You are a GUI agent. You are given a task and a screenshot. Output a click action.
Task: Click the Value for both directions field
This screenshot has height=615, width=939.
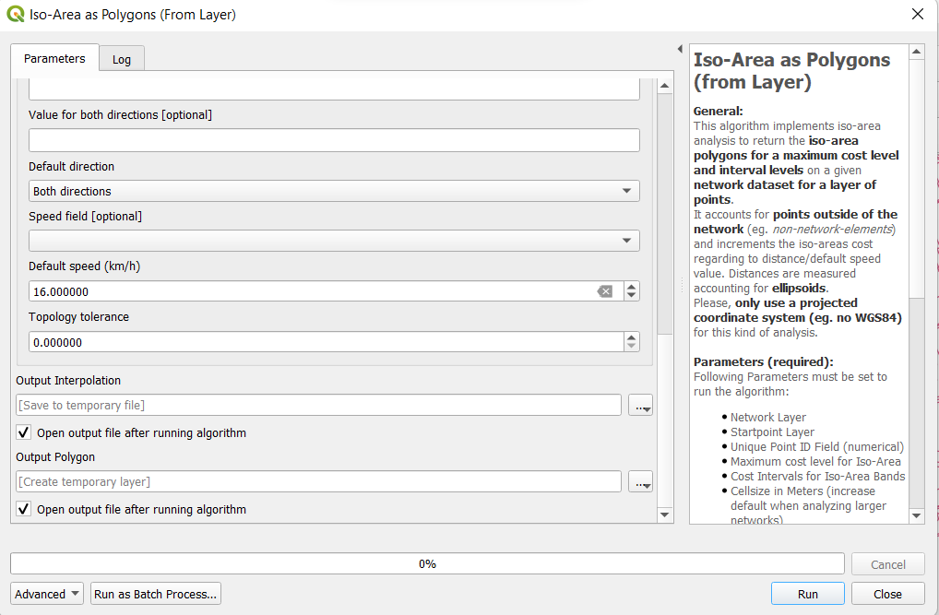tap(334, 140)
